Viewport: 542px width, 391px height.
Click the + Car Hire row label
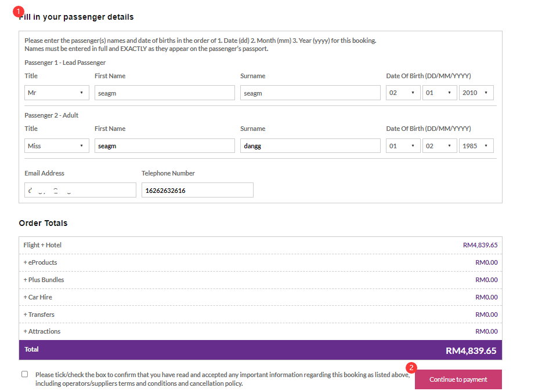tap(38, 297)
